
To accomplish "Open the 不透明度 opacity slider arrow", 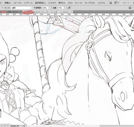I will (x=50, y=8).
